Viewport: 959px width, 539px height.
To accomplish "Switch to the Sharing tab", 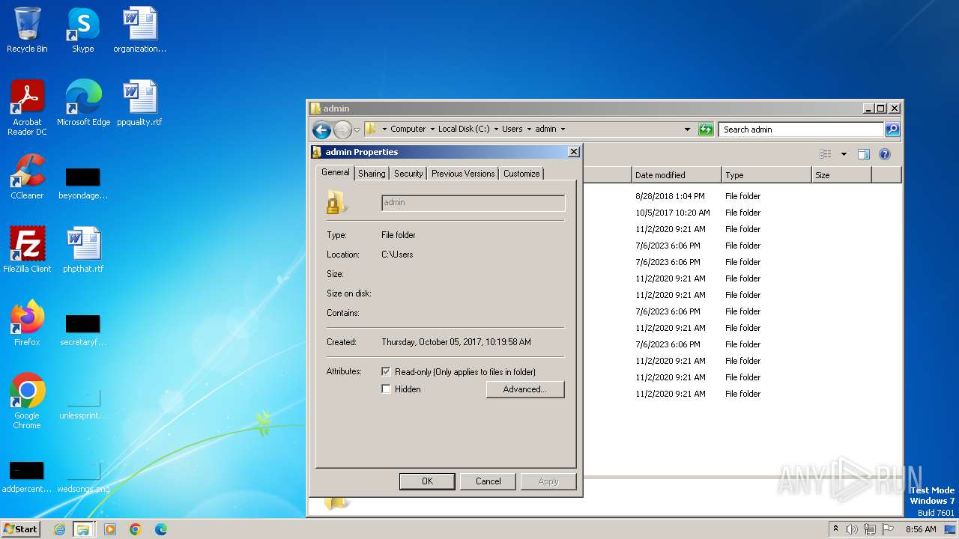I will tap(372, 174).
